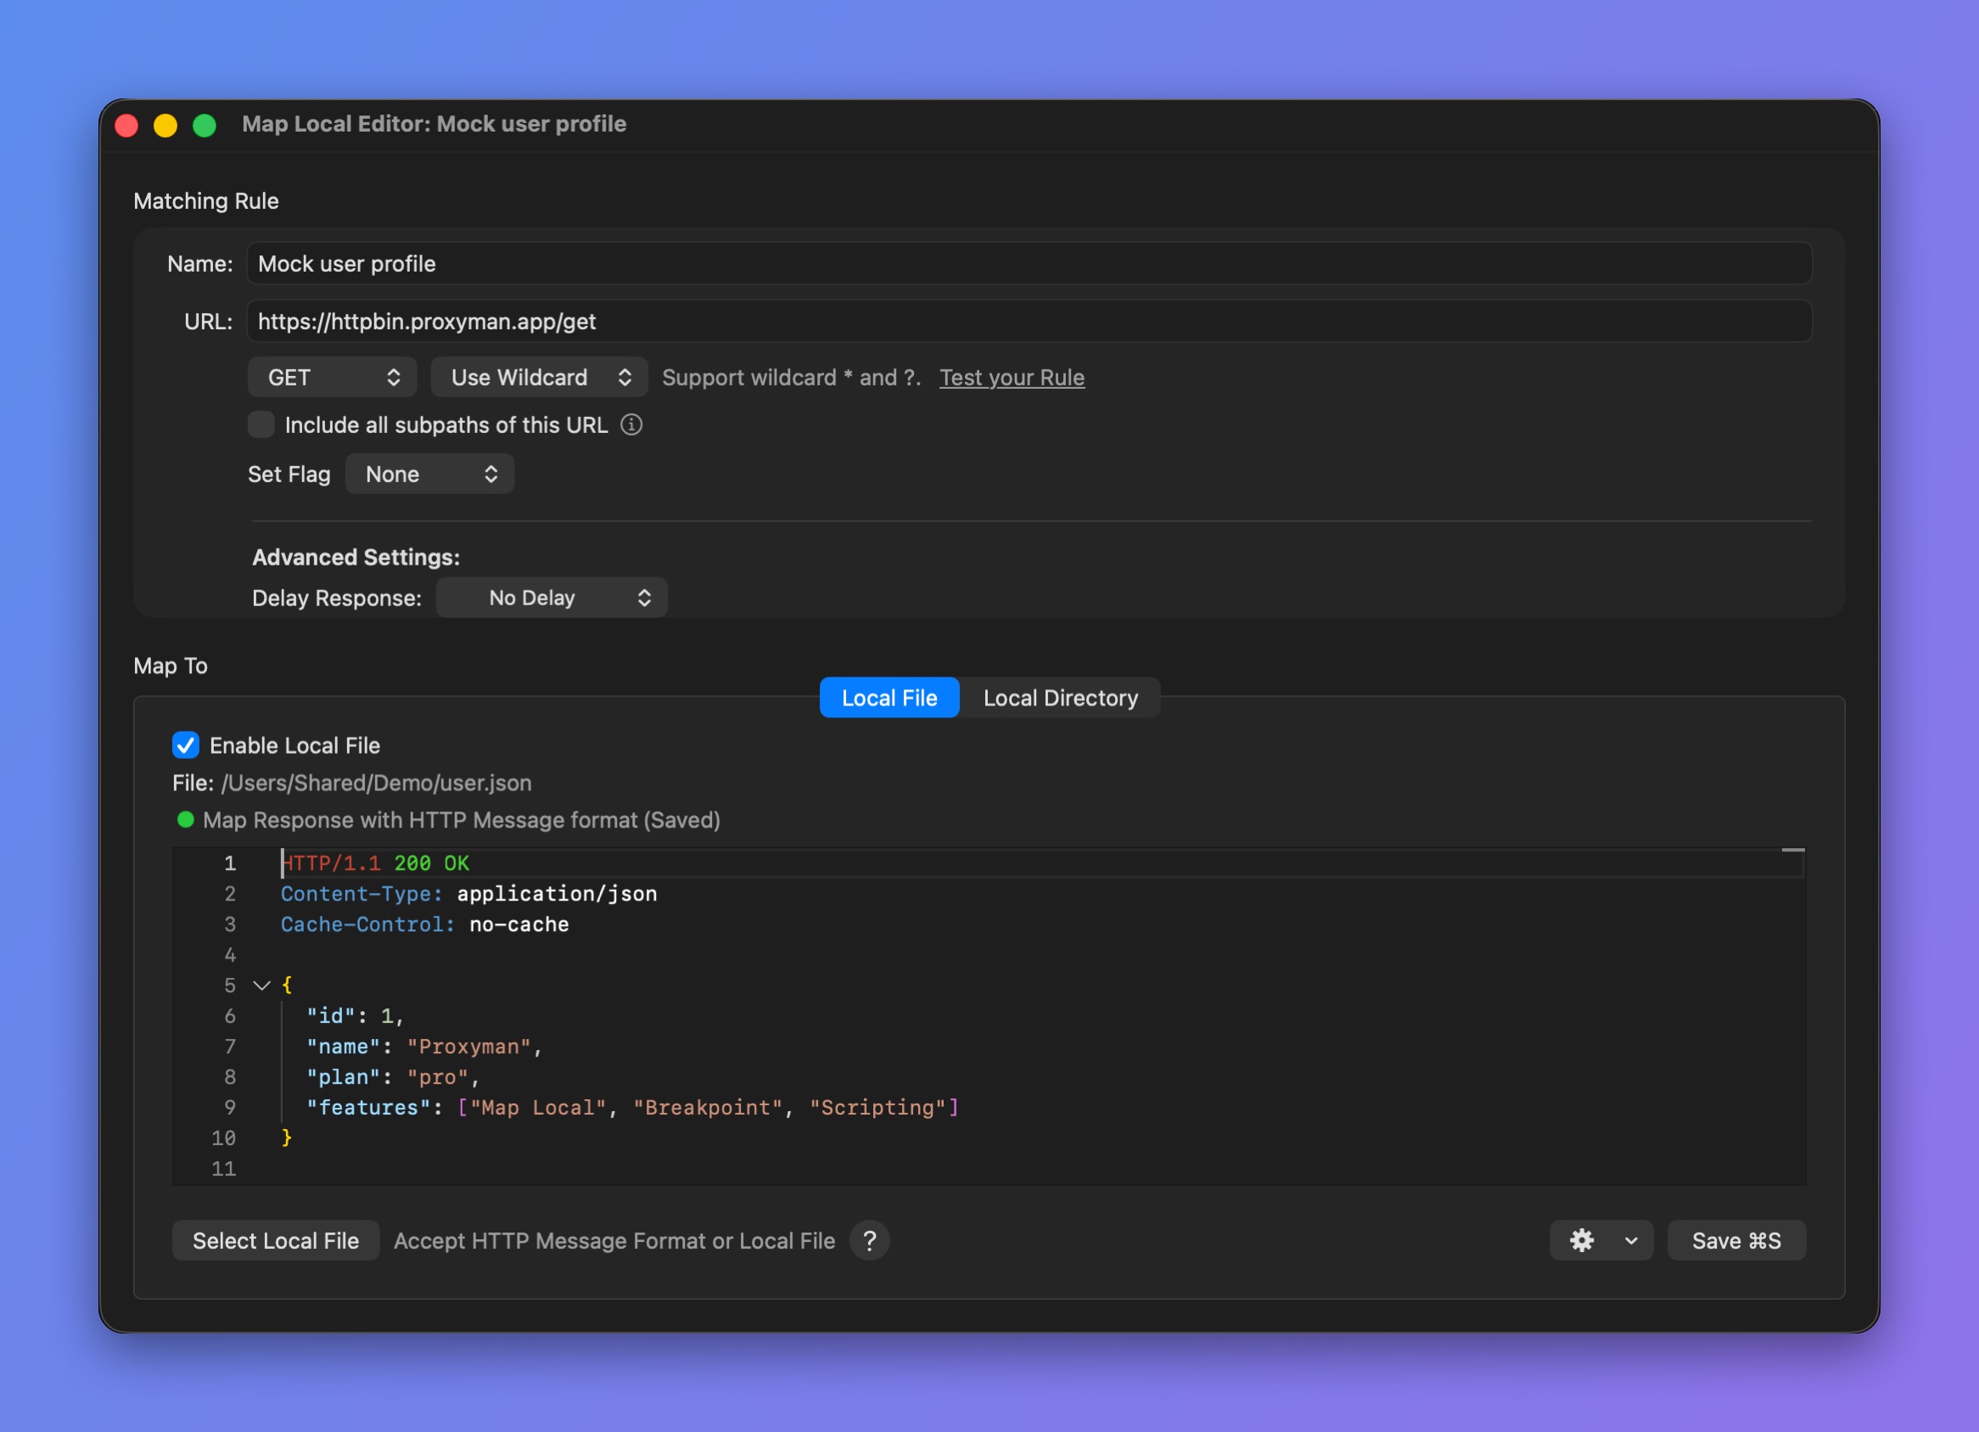The width and height of the screenshot is (1979, 1432).
Task: Open the gear settings menu
Action: pos(1581,1240)
